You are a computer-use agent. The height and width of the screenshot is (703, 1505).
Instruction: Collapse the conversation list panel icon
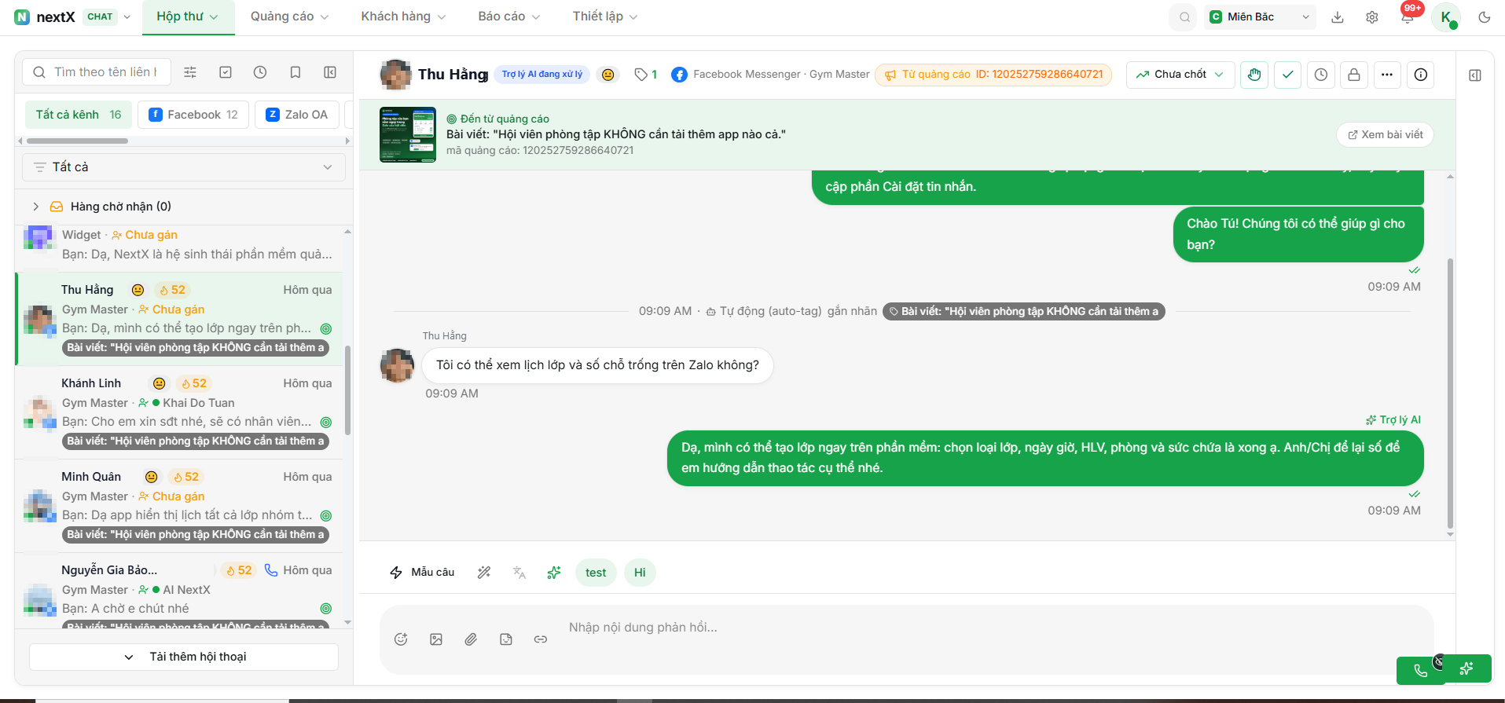point(330,72)
